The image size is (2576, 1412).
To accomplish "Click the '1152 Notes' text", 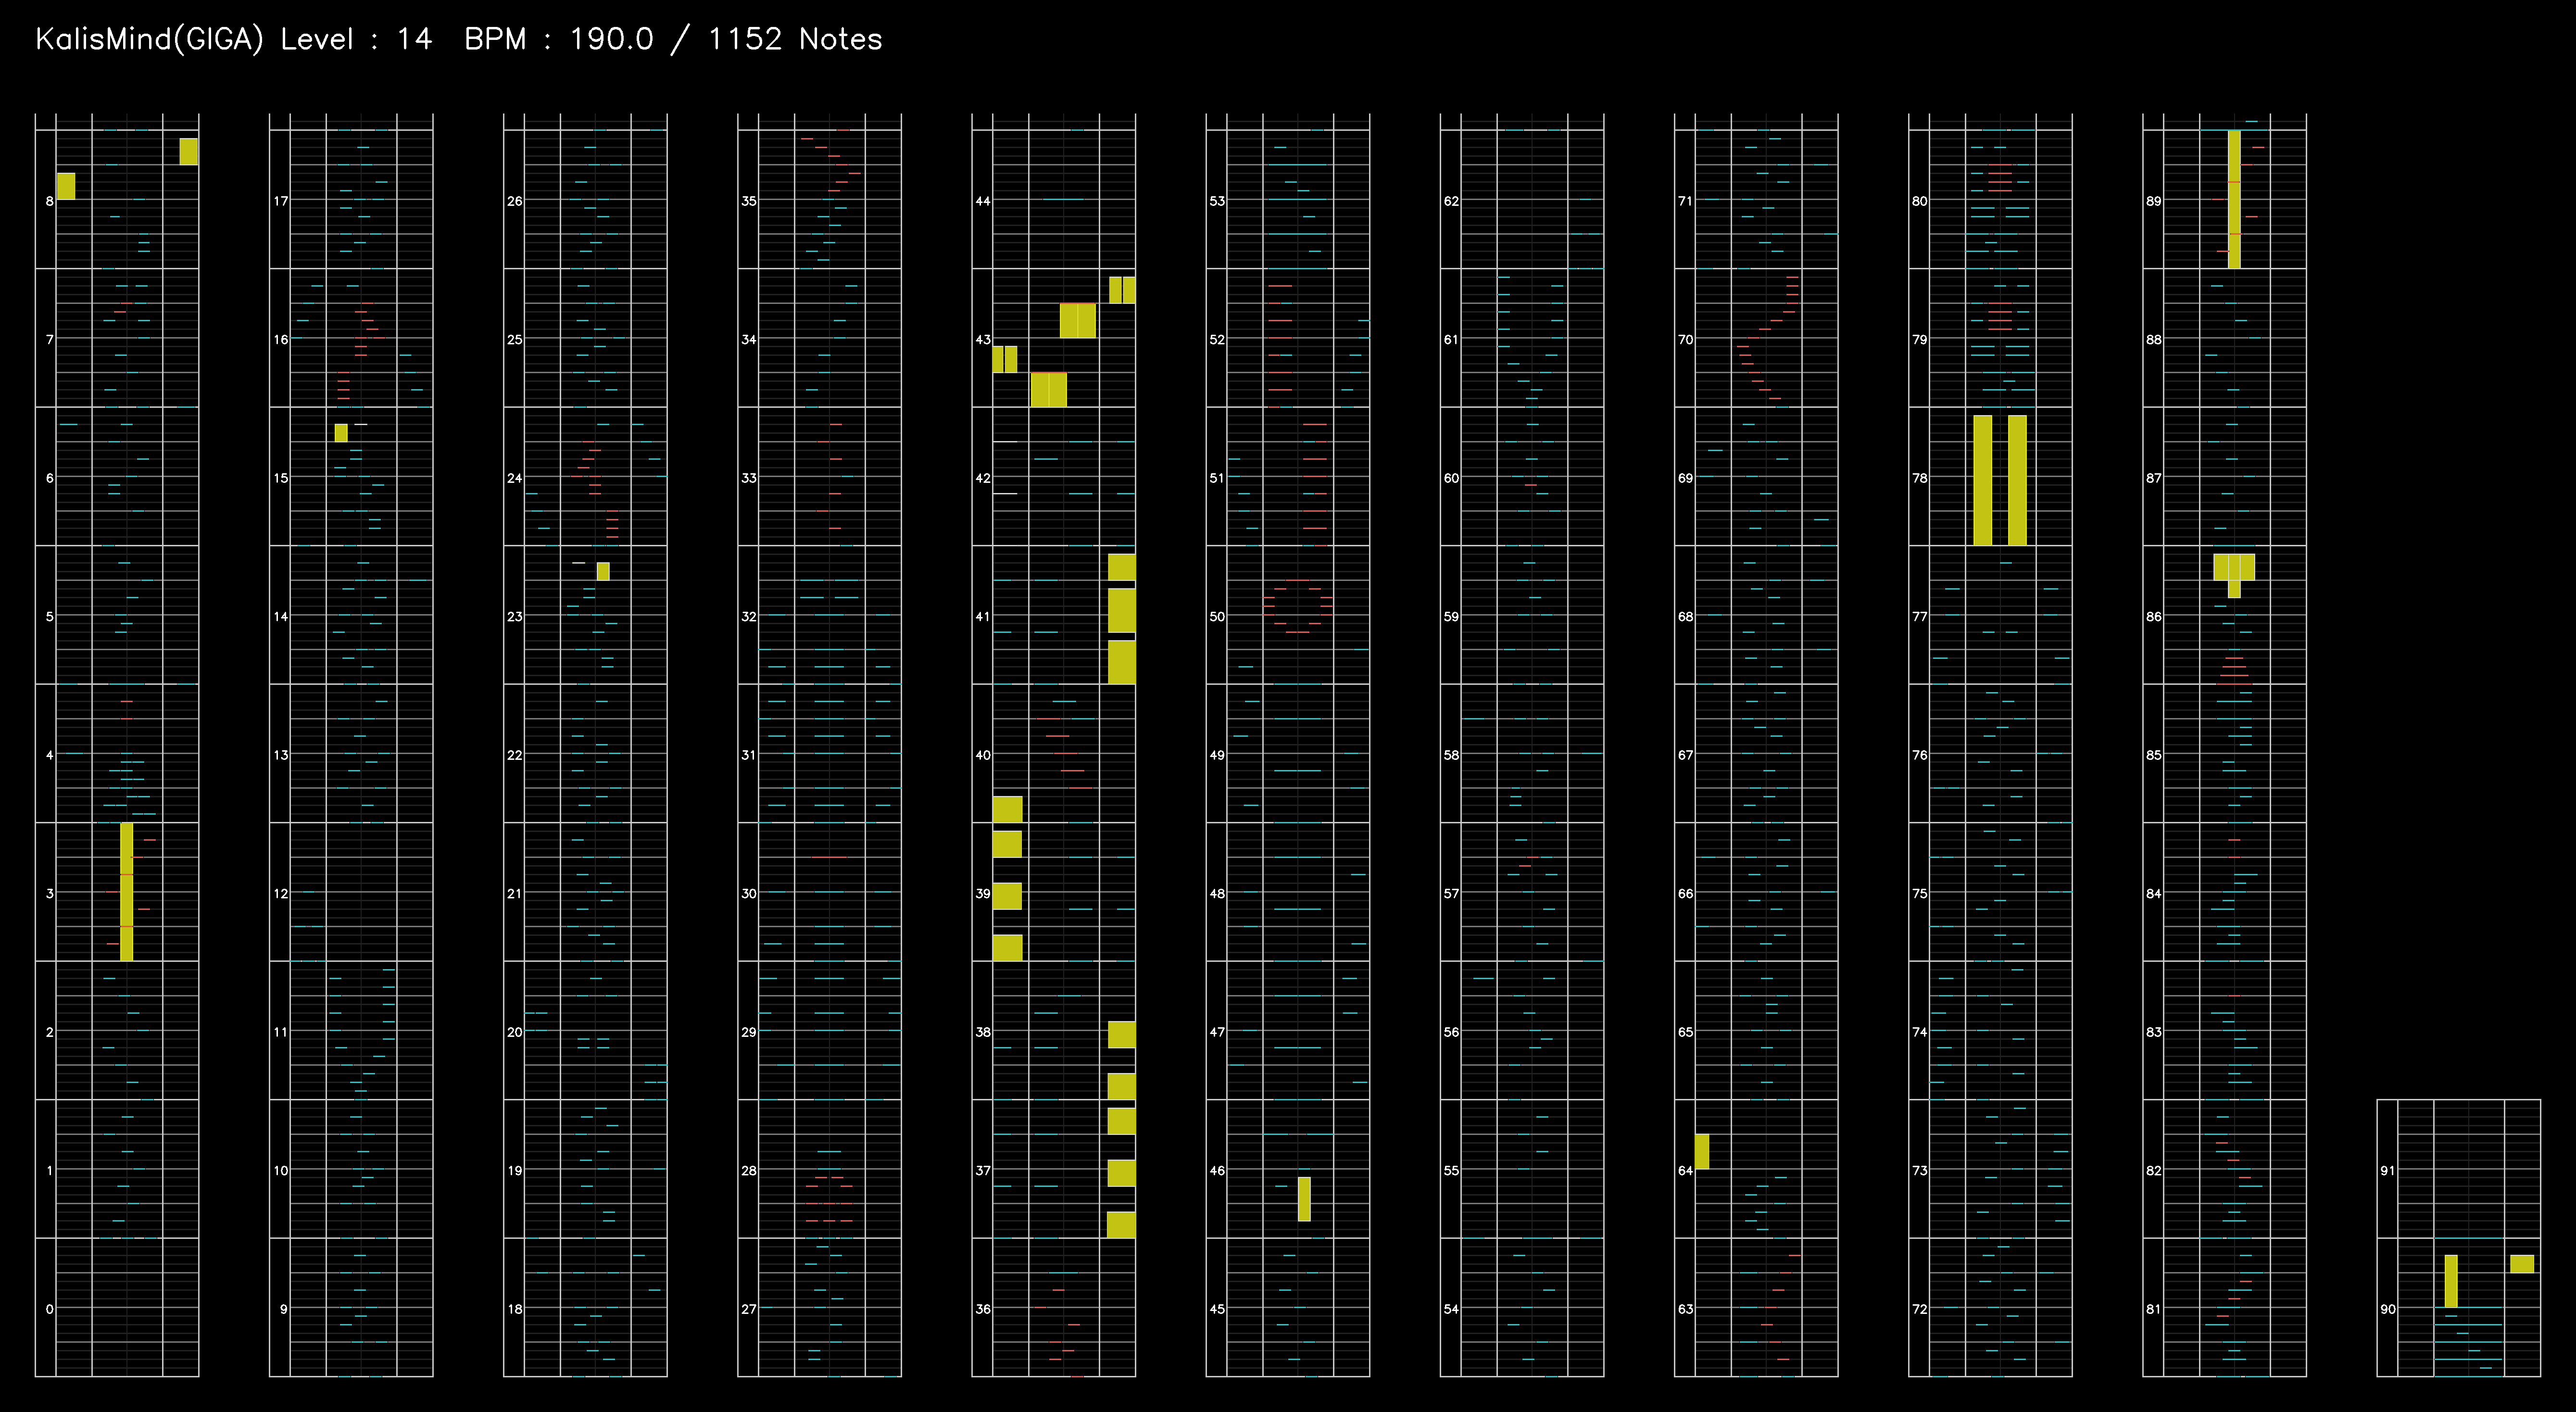I will 795,40.
